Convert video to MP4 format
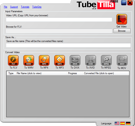Viewport: 135px width, 126px height. (44, 60)
